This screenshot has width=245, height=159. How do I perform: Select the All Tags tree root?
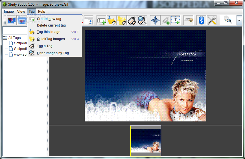click(x=14, y=38)
